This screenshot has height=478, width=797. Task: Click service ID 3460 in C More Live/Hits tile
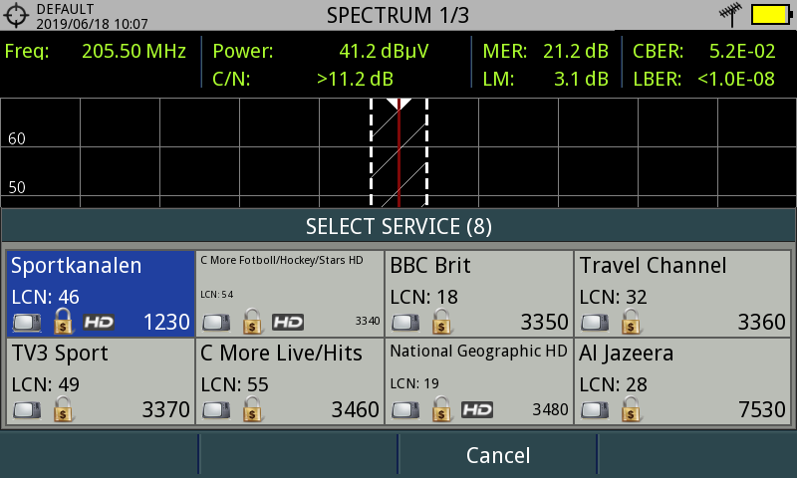356,409
